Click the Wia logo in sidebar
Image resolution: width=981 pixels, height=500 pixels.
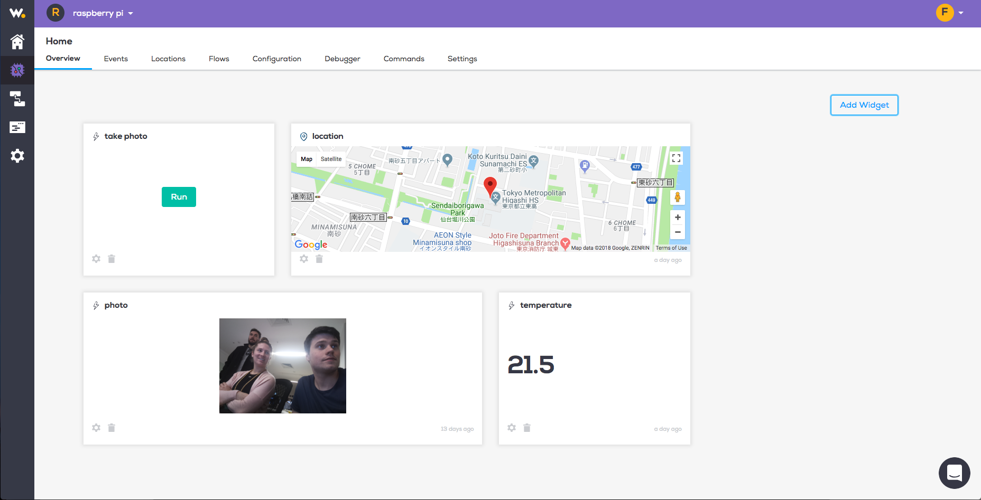[x=17, y=13]
